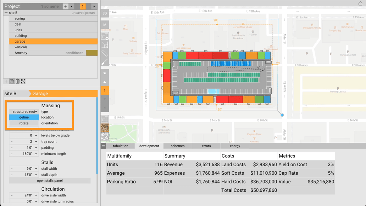Open the structured rect type dropdown
The image size is (366, 206).
pos(24,112)
